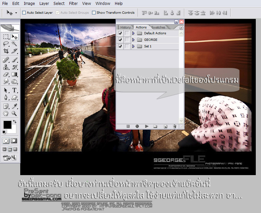This screenshot has width=261, height=213.
Task: Select the Smudge tool
Action: [x=6, y=81]
